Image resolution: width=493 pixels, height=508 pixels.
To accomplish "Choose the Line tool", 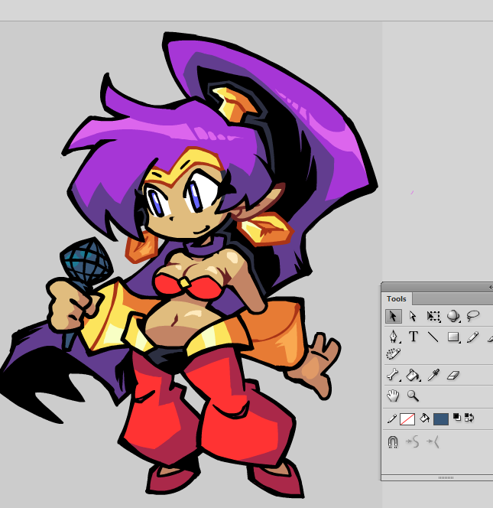I will point(433,337).
